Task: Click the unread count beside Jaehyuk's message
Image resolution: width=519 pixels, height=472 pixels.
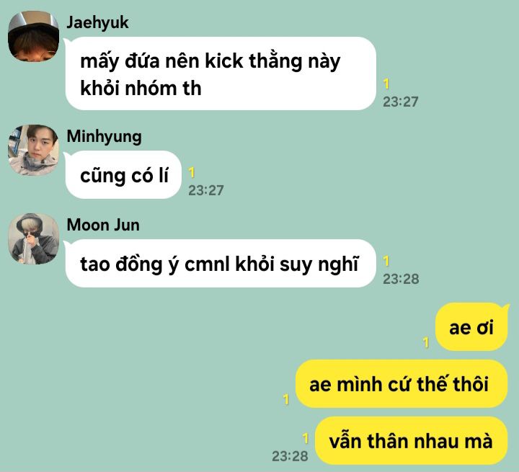Action: [x=386, y=84]
